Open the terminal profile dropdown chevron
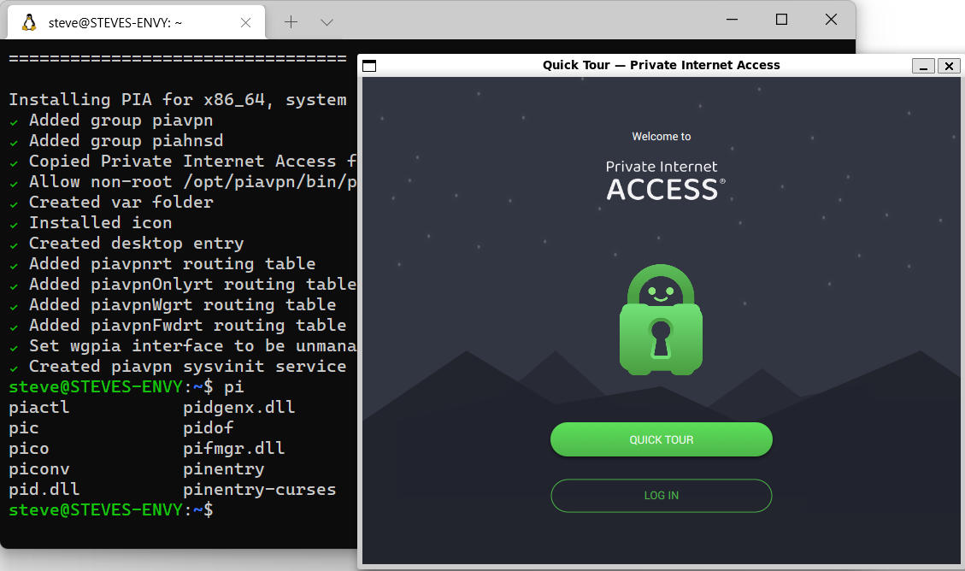965x571 pixels. pyautogui.click(x=327, y=23)
